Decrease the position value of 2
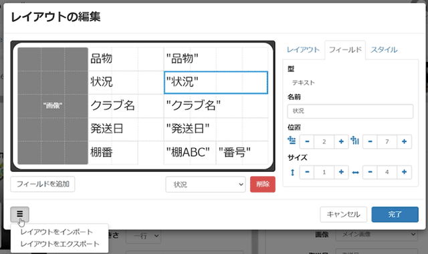 (x=307, y=141)
